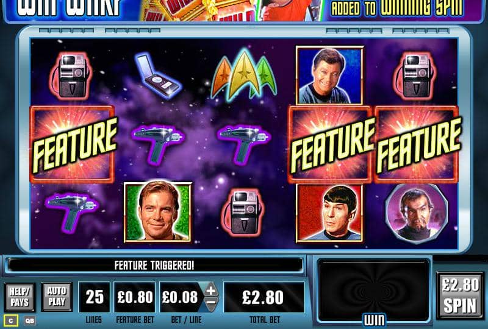
Task: Open the HELP/PAYS screen
Action: (20, 297)
